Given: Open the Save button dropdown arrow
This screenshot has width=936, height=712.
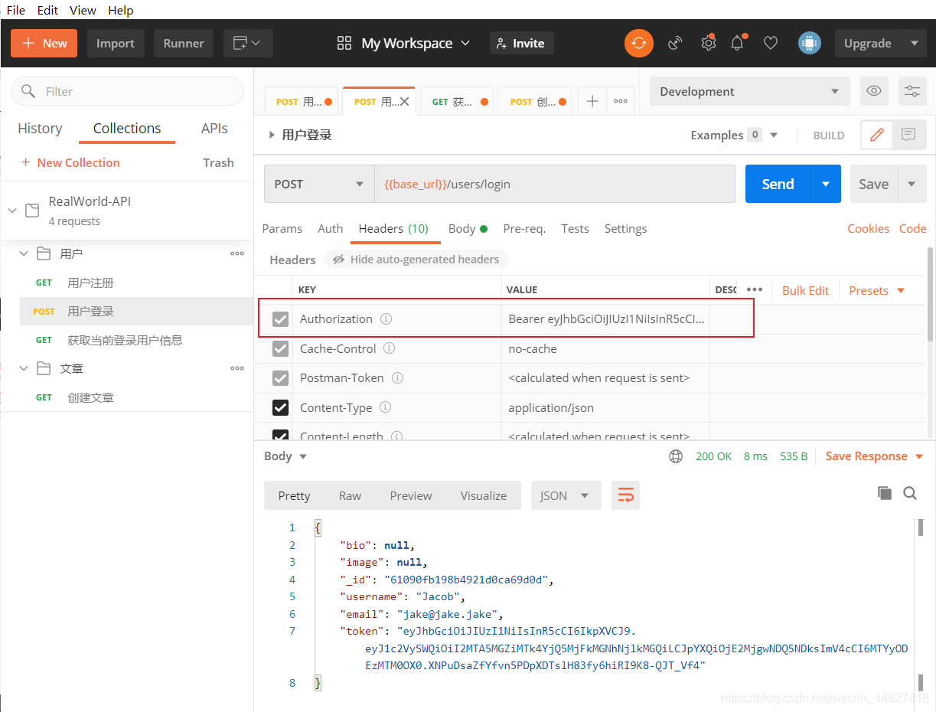Looking at the screenshot, I should point(912,184).
